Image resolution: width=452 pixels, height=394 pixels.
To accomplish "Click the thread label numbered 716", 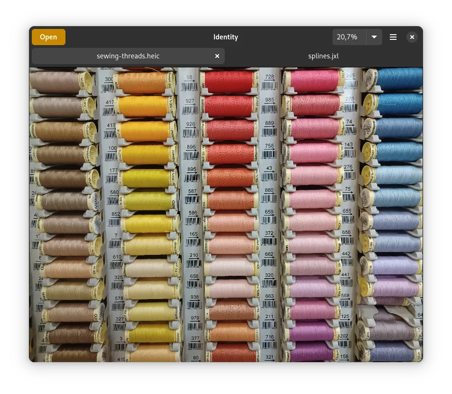I will [269, 337].
